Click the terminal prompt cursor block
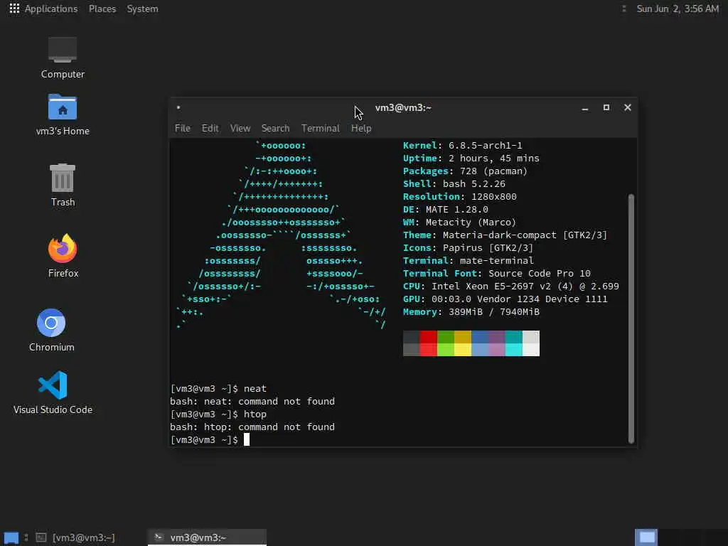 [x=247, y=439]
